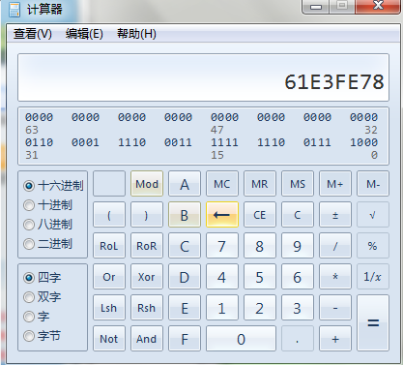Click the plus-minus sign button

click(335, 215)
